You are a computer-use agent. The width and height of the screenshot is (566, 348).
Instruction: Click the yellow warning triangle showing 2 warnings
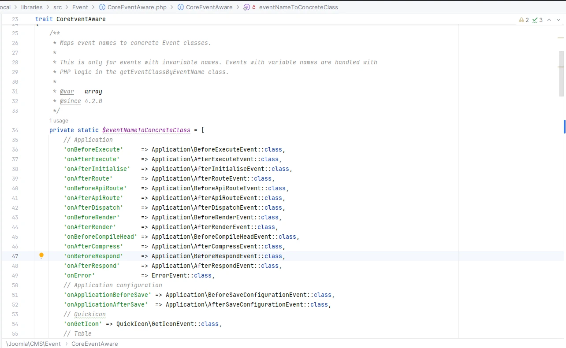point(523,19)
